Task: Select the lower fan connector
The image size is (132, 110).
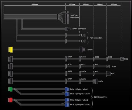Action: click(82, 41)
